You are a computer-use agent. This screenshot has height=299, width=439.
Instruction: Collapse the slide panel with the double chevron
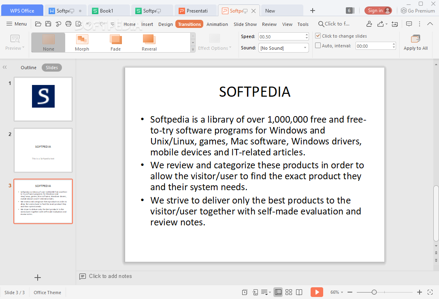click(5, 67)
